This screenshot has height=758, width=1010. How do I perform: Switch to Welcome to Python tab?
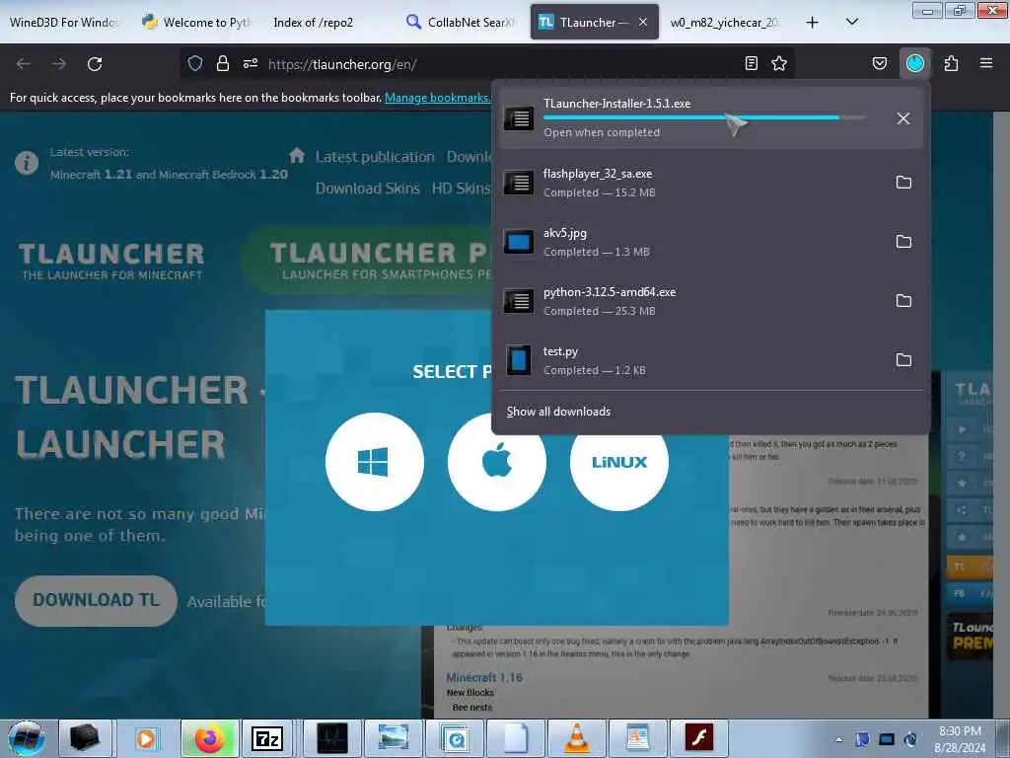click(x=196, y=22)
